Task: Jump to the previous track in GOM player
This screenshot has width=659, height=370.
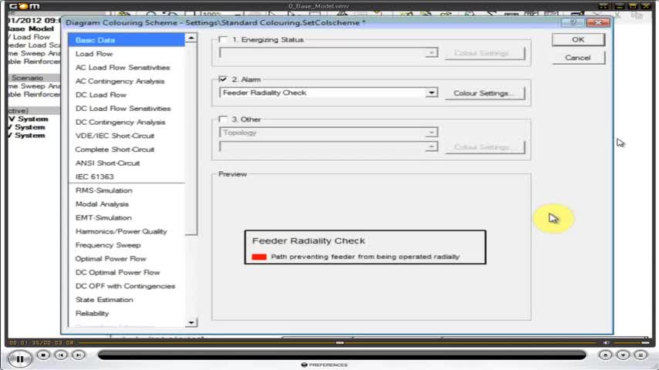Action: (61, 355)
